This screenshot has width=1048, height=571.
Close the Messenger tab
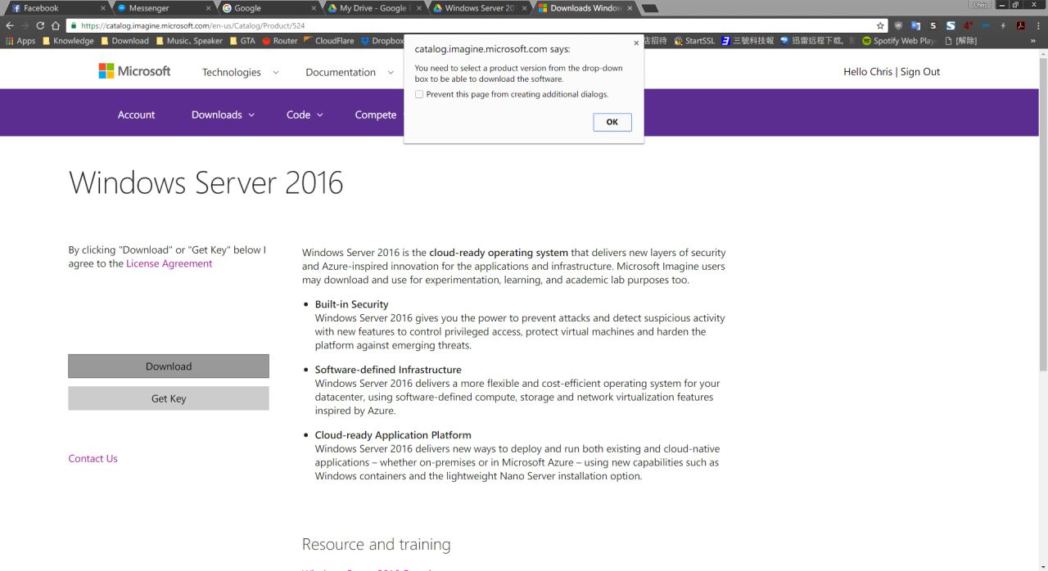coord(208,8)
